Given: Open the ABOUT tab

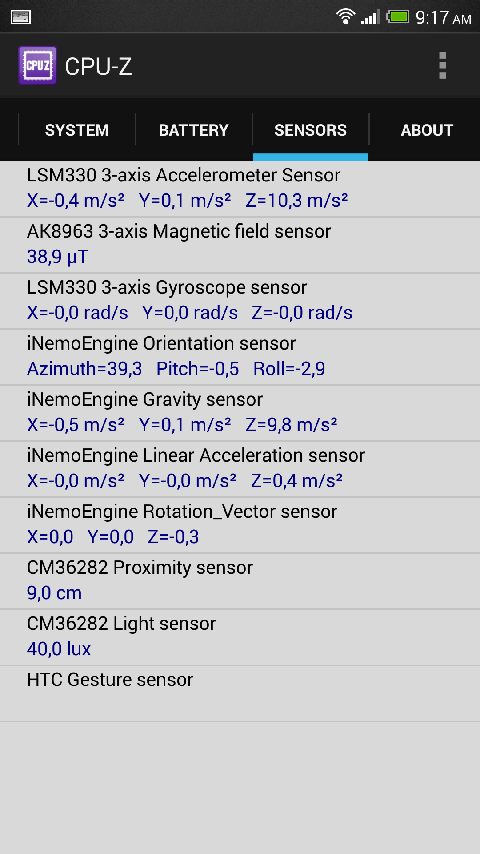Looking at the screenshot, I should click(427, 130).
